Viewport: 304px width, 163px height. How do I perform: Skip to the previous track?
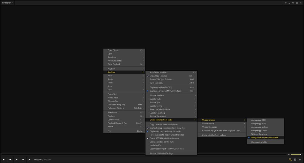pyautogui.click(x=16, y=159)
